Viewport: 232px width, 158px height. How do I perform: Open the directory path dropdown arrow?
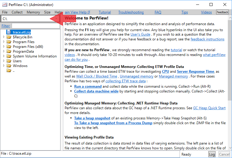click(x=57, y=19)
